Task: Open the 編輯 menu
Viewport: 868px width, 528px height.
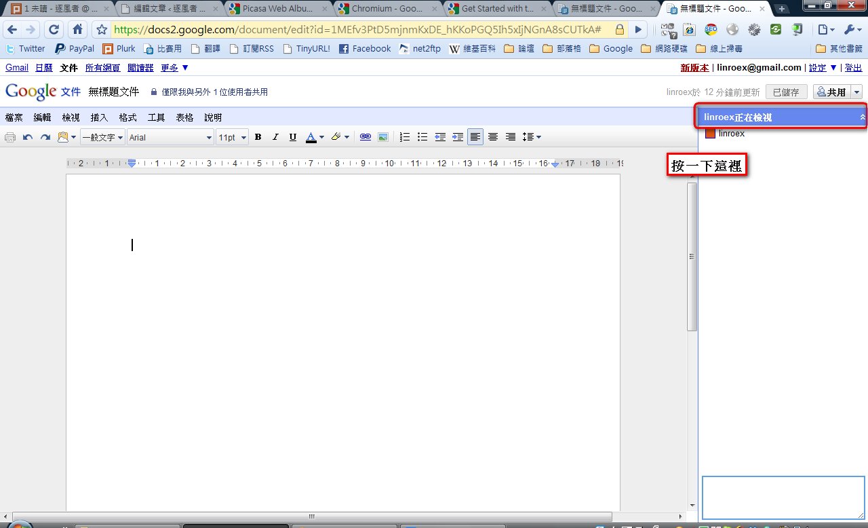Action: [42, 117]
